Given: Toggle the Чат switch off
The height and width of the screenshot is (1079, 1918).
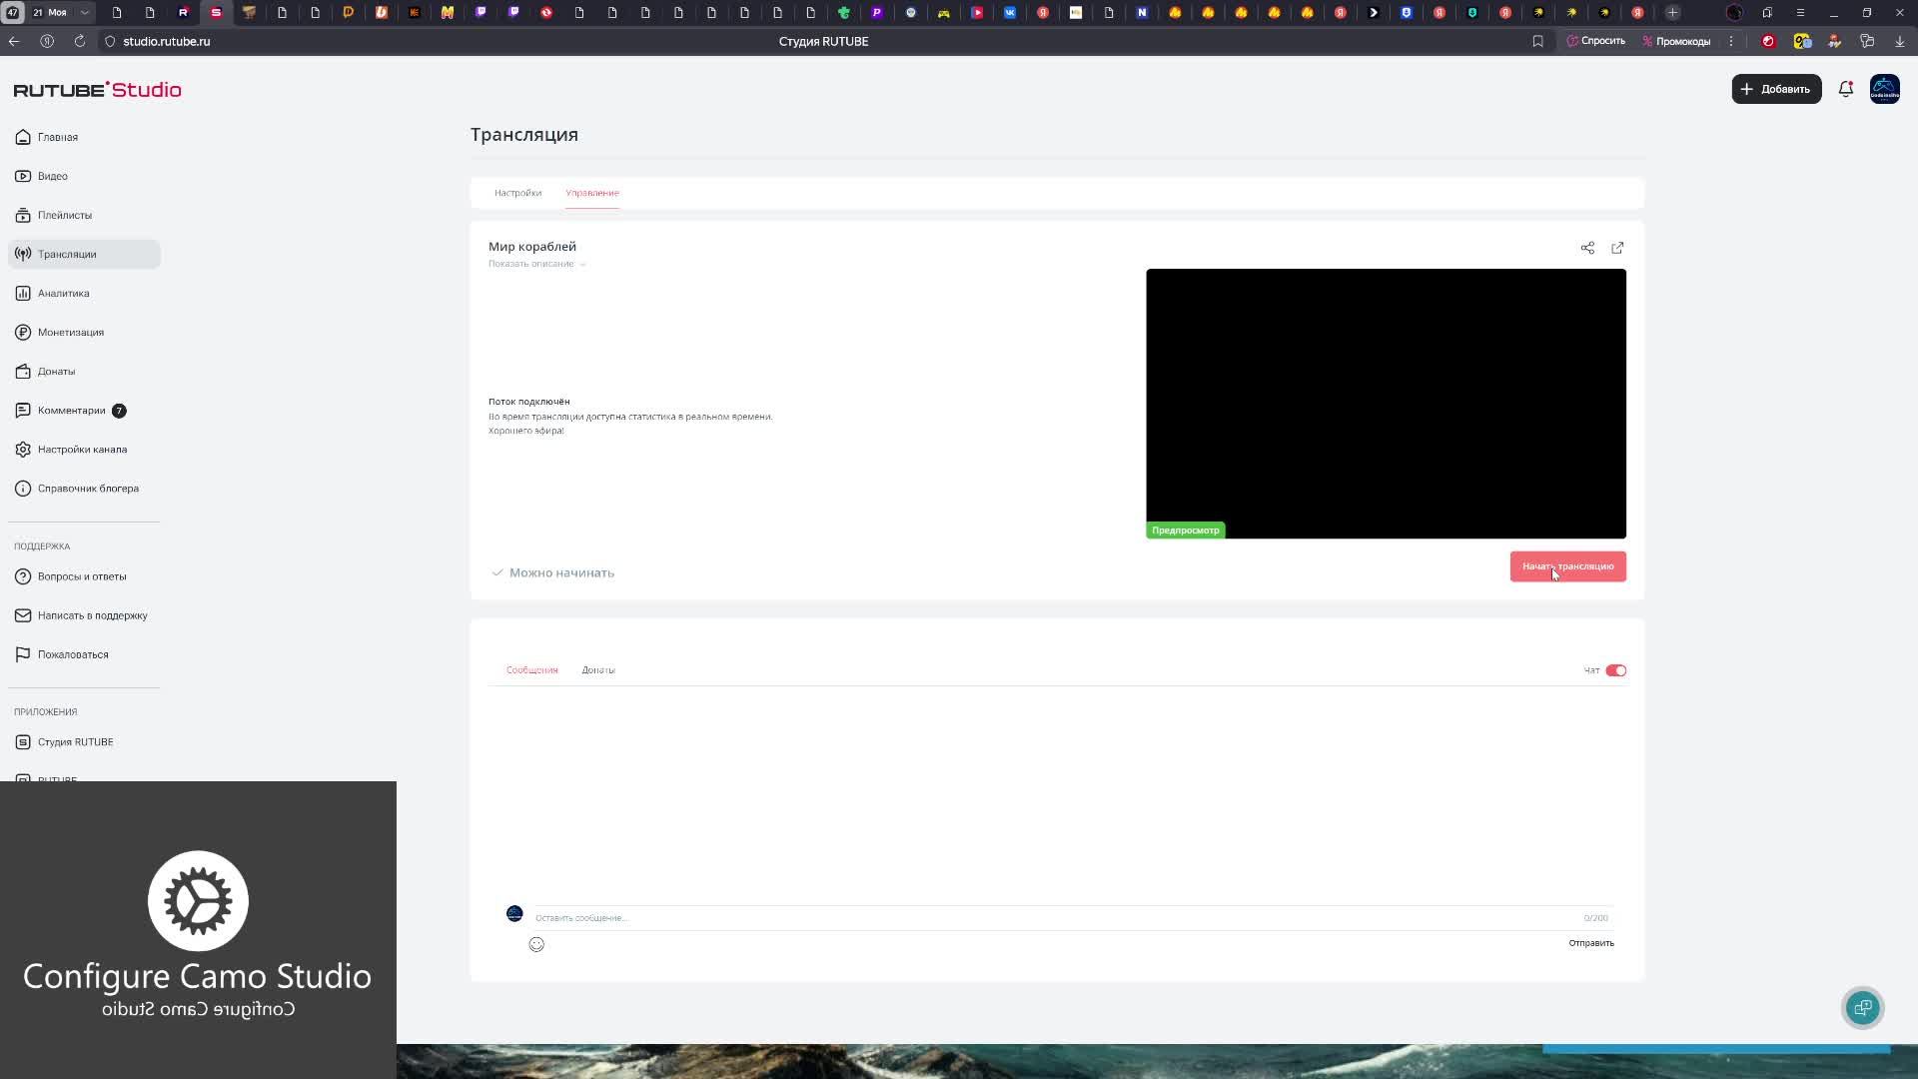Looking at the screenshot, I should (x=1615, y=670).
